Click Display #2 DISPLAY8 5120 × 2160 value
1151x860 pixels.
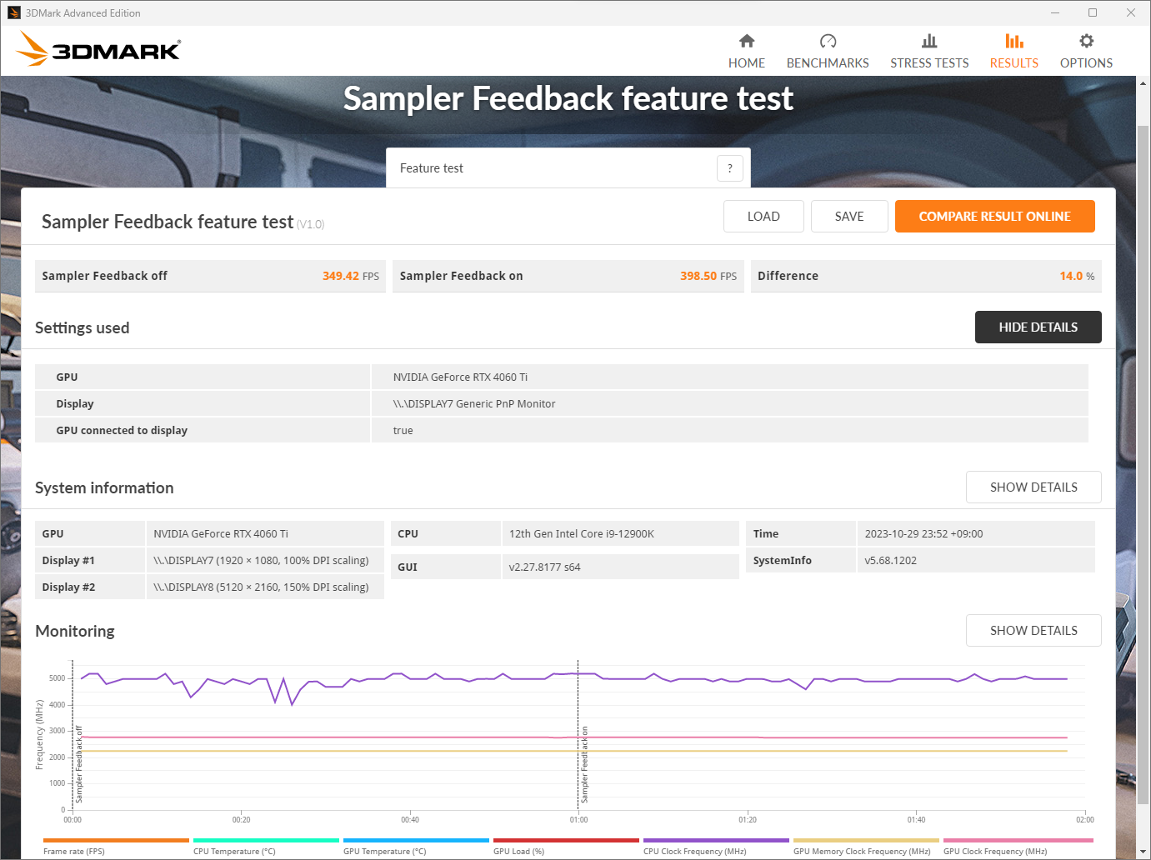tap(261, 587)
